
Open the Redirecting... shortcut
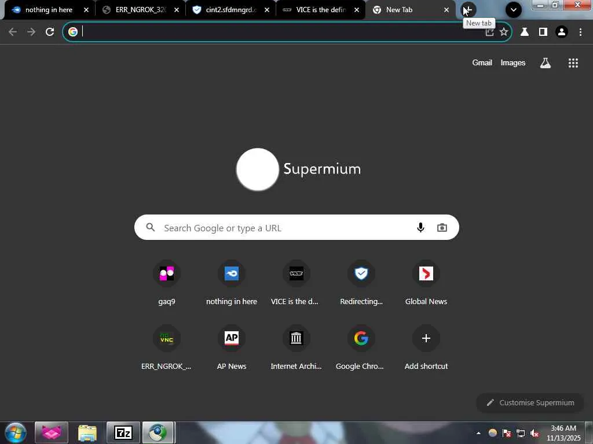click(x=361, y=283)
